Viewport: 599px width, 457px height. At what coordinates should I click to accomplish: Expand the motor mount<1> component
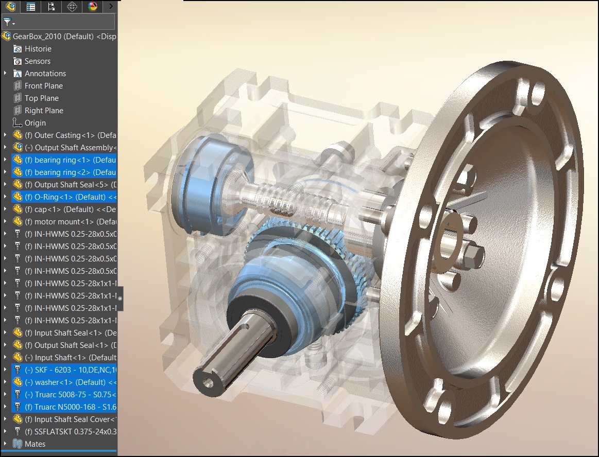(5, 221)
